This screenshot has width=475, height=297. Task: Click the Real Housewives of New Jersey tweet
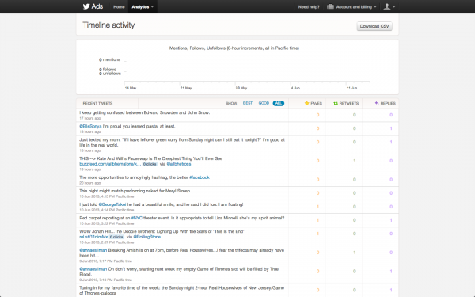click(182, 291)
